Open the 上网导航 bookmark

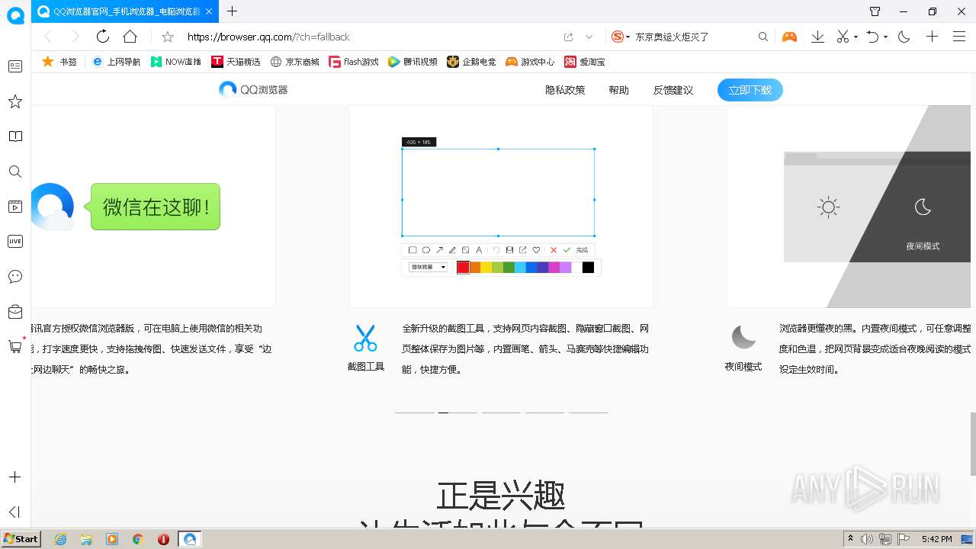click(x=117, y=62)
